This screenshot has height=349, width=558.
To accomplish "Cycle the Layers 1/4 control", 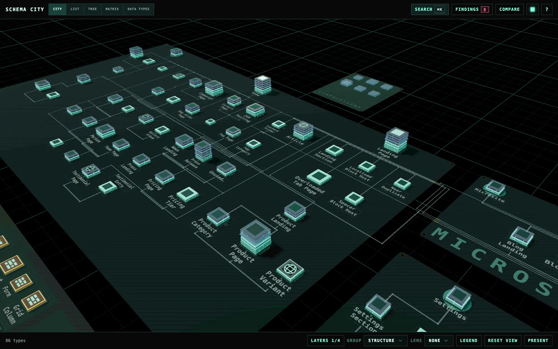I will (x=325, y=341).
